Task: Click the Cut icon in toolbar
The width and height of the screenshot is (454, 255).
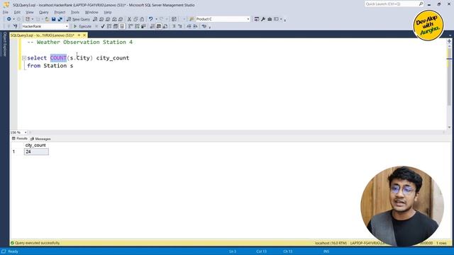Action: click(129, 19)
